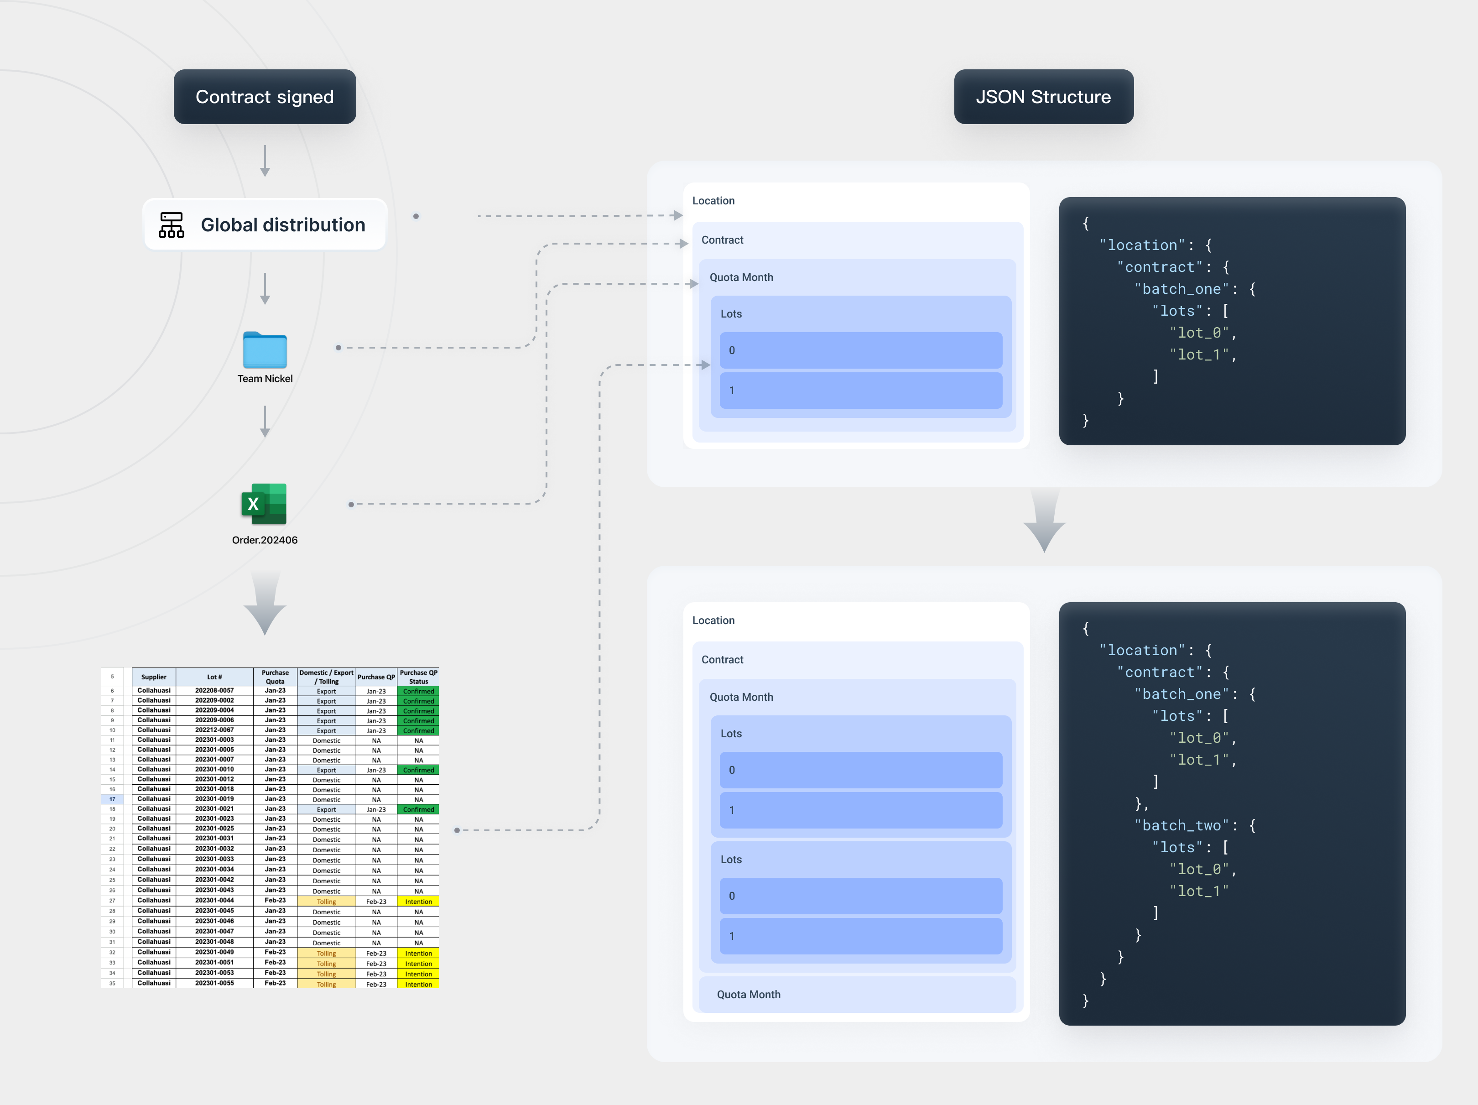The image size is (1478, 1105).
Task: Click a green Confirmed status cell
Action: click(418, 692)
